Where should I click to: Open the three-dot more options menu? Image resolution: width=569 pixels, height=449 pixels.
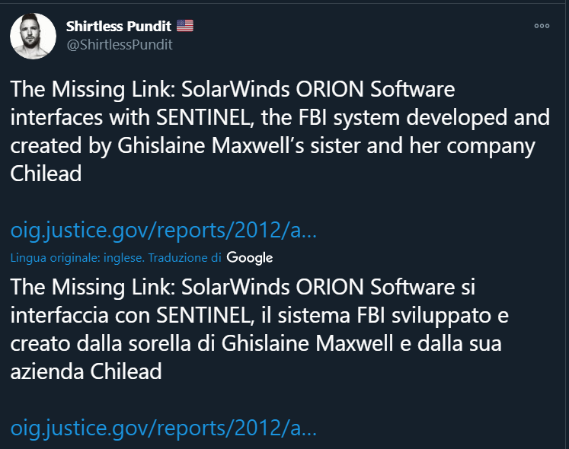542,25
